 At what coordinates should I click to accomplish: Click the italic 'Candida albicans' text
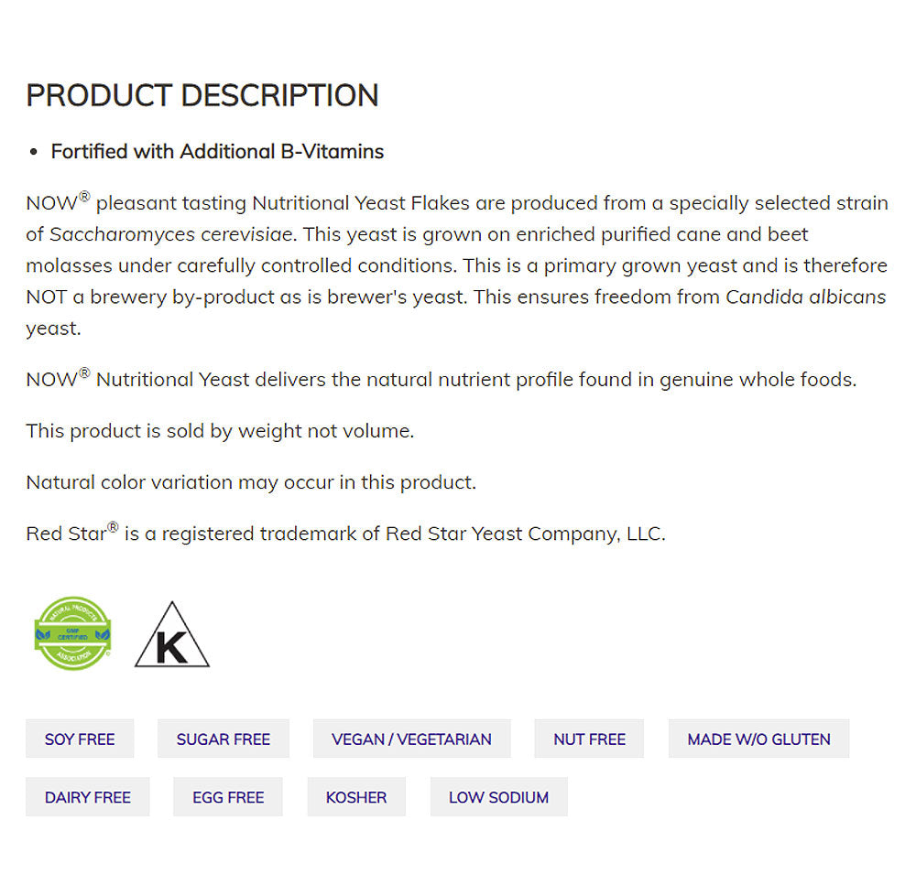806,297
